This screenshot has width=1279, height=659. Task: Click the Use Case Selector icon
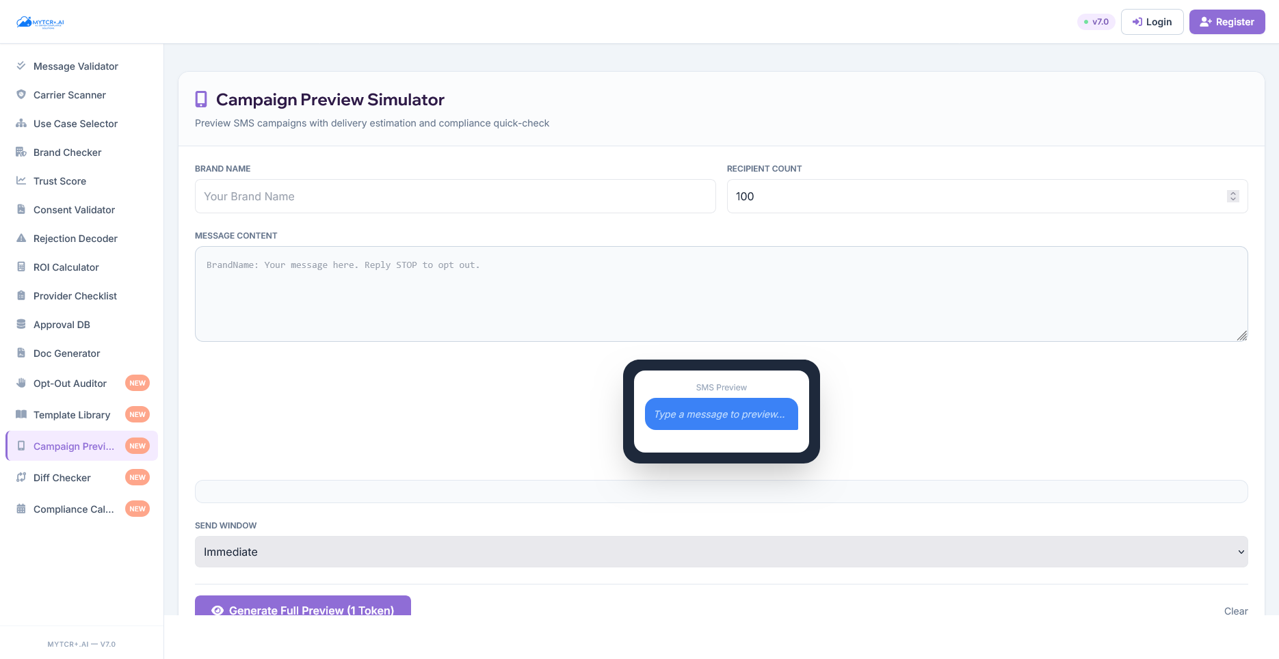pos(21,123)
